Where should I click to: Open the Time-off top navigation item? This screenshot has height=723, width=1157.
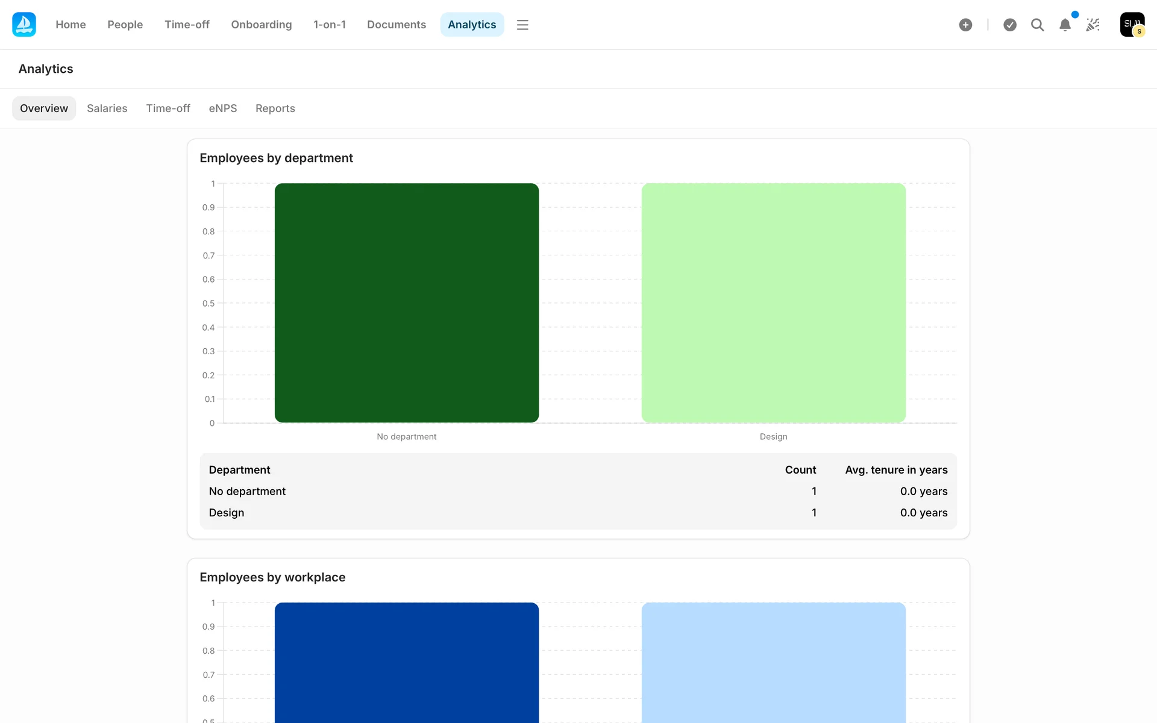187,25
